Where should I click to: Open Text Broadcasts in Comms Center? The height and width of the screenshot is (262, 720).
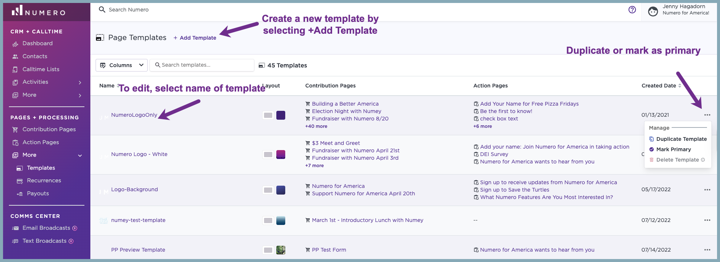44,241
